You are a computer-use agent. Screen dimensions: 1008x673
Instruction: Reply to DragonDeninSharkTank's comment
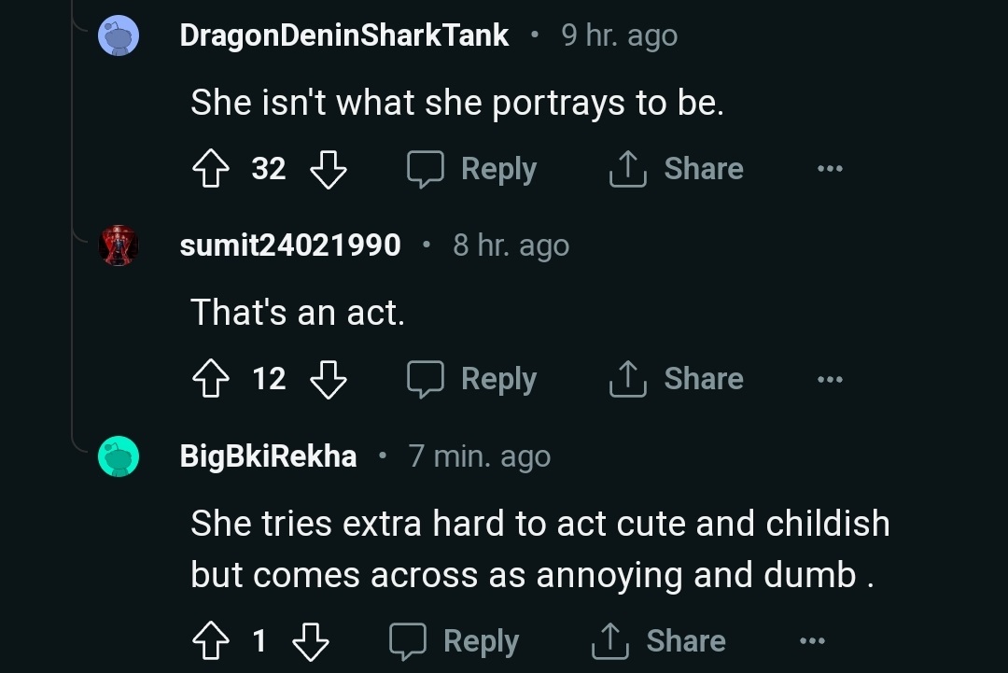point(472,170)
